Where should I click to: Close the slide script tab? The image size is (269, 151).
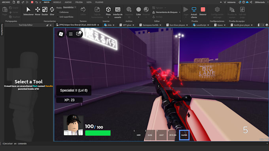coord(114,25)
